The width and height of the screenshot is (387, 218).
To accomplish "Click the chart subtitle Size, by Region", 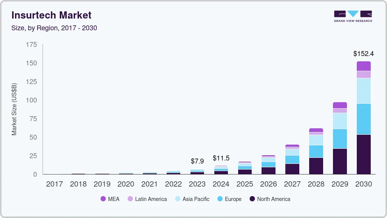I will (x=54, y=28).
